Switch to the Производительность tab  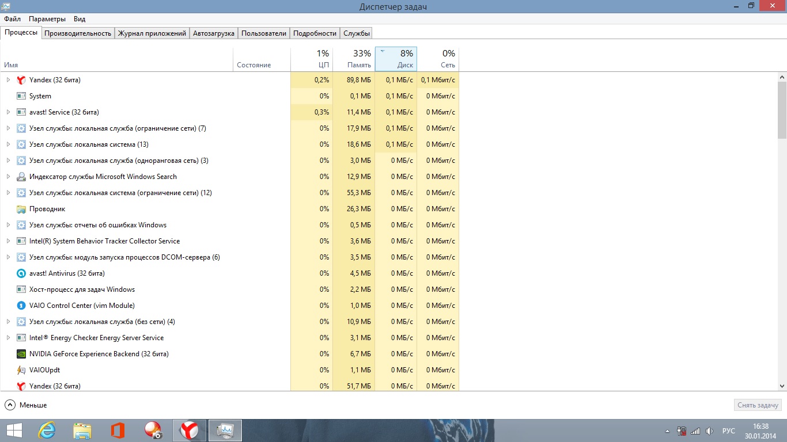click(78, 33)
